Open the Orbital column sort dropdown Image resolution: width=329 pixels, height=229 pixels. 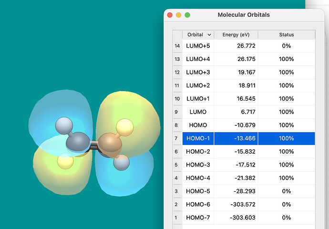pos(209,35)
